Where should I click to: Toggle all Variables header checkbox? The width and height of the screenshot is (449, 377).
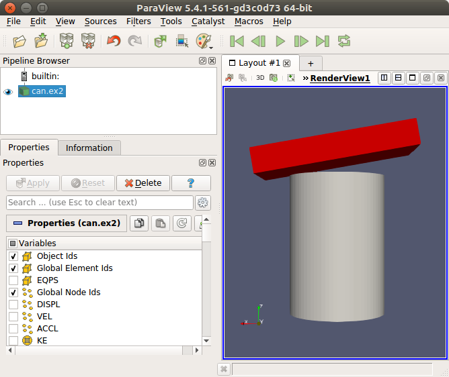13,244
